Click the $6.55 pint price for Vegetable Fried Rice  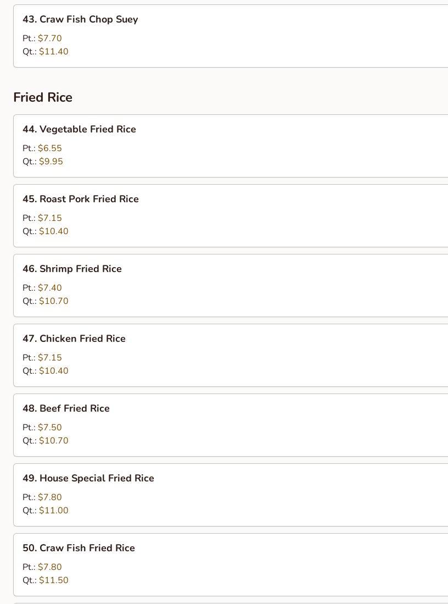coord(50,148)
